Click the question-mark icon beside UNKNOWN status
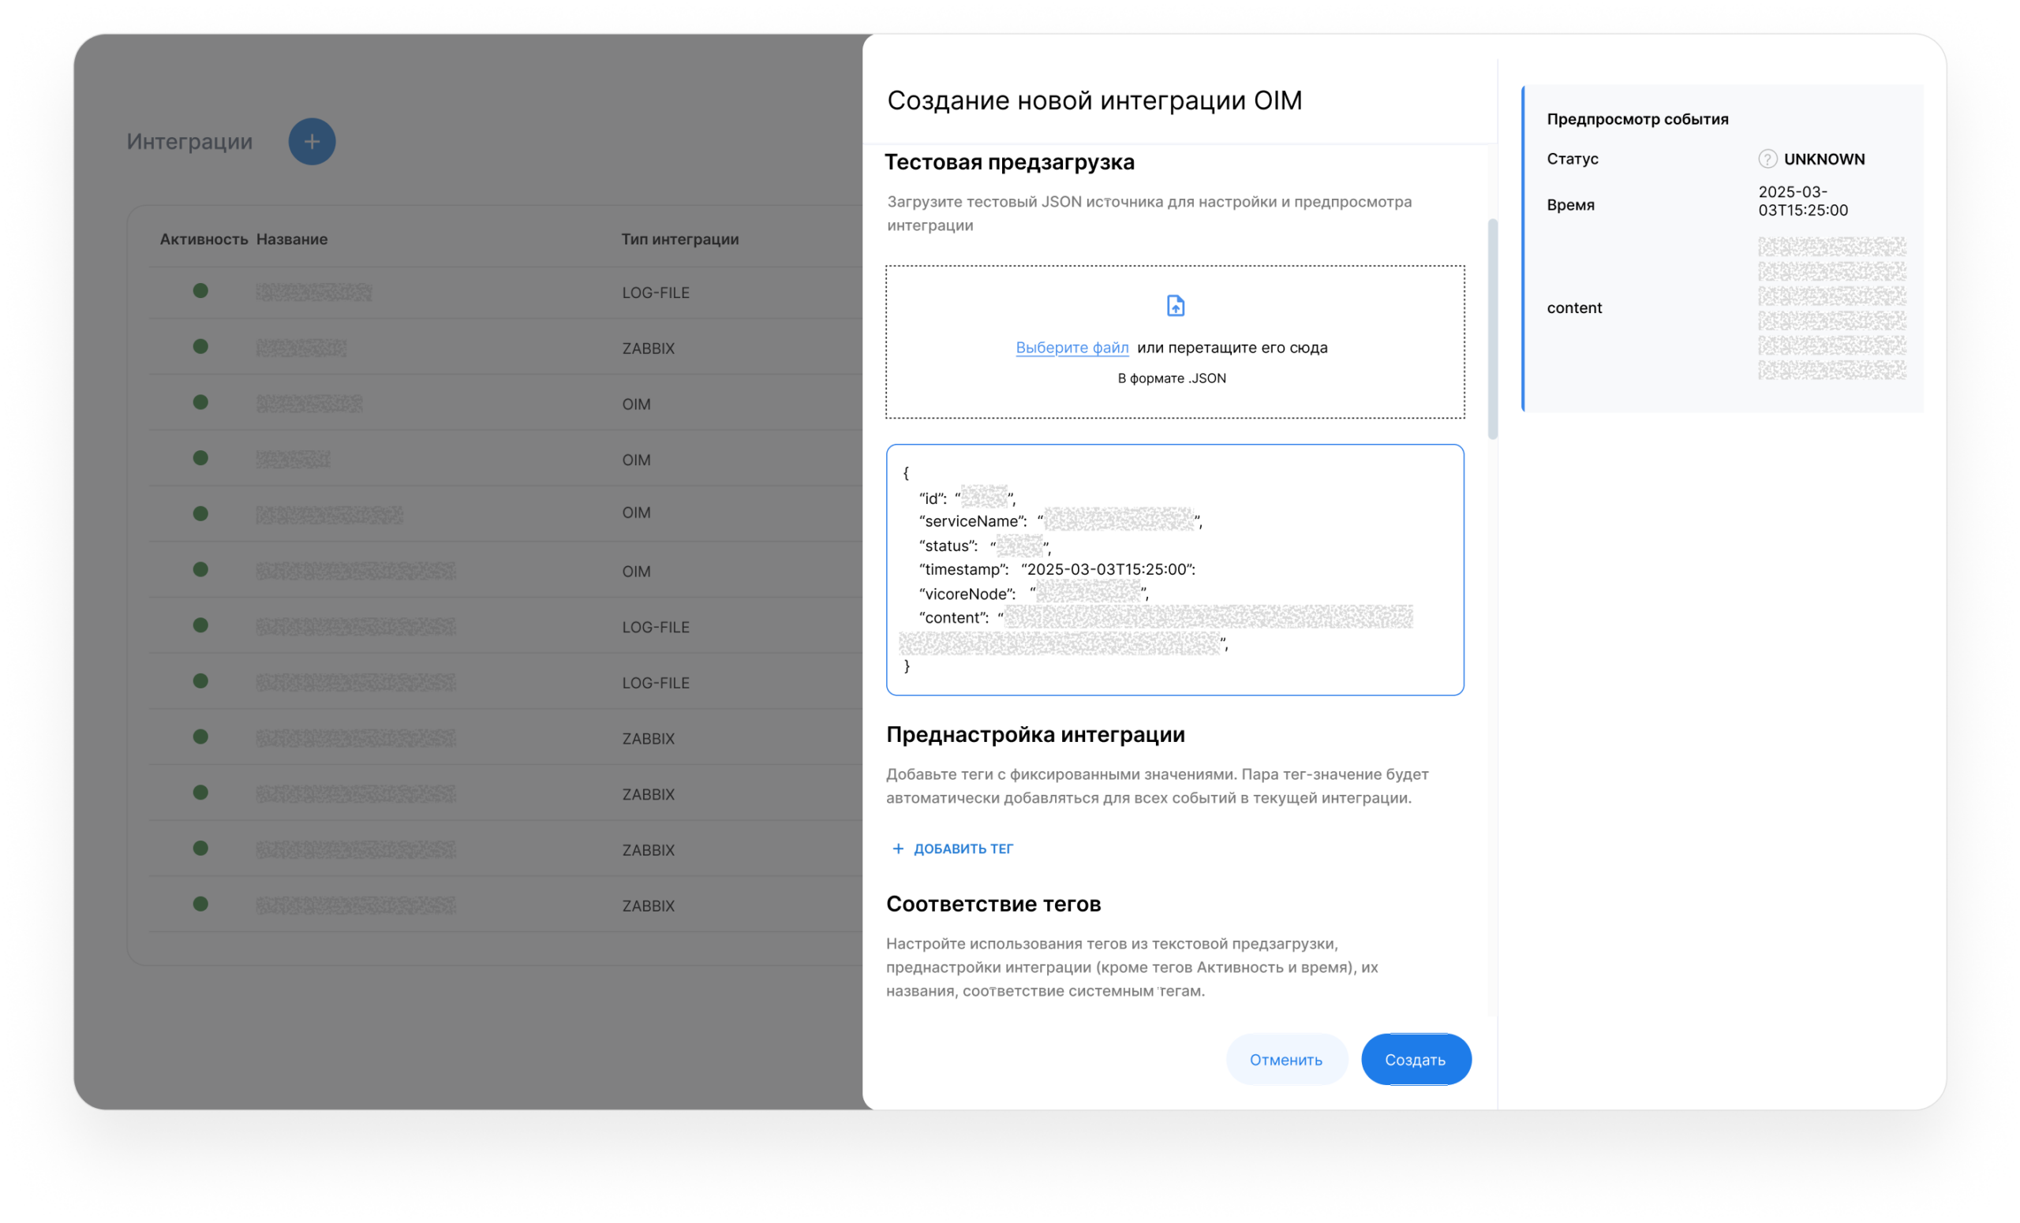Screen dimensions: 2020x1223 click(1767, 159)
